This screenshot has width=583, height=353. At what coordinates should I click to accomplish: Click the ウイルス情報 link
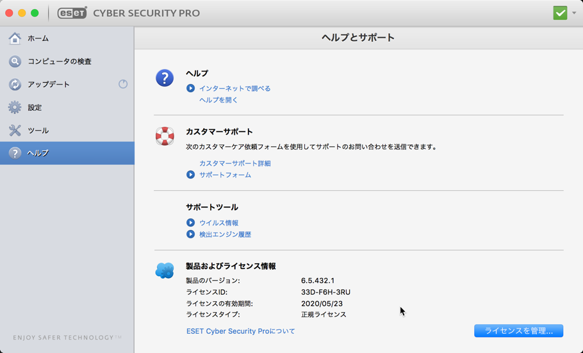click(x=218, y=223)
